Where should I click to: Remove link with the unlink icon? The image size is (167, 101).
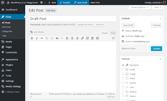(x=87, y=38)
